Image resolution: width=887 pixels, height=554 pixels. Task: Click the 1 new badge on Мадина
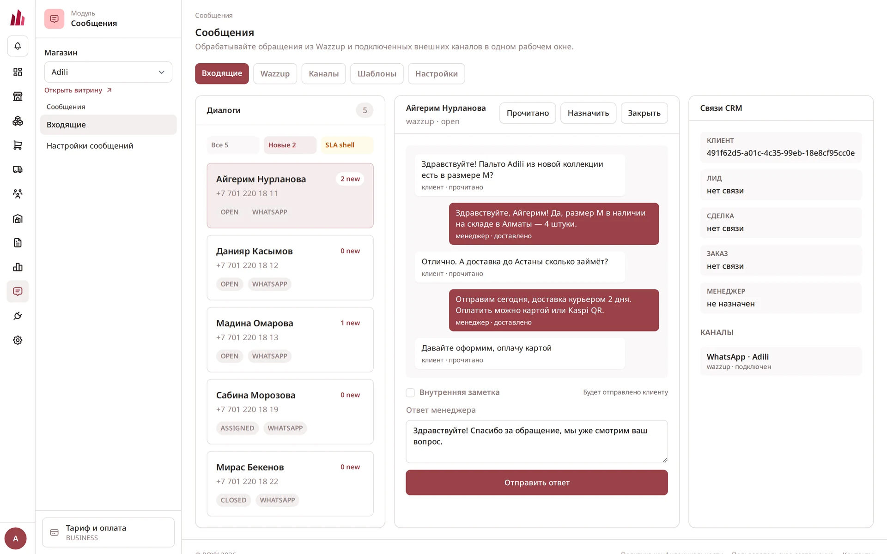[x=350, y=323]
